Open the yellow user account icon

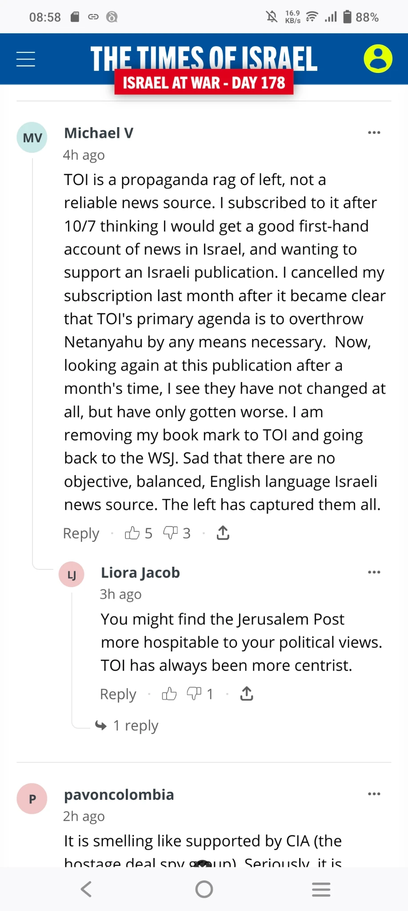378,59
